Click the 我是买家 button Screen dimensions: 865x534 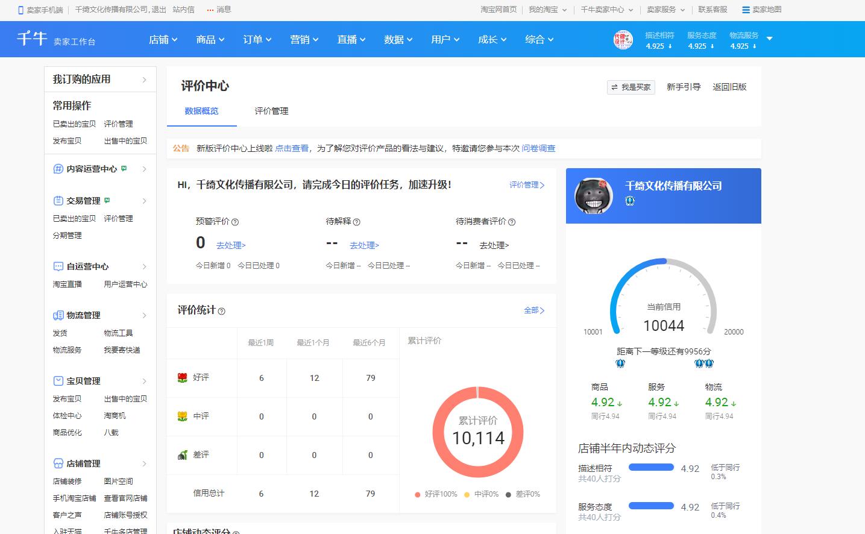coord(631,87)
